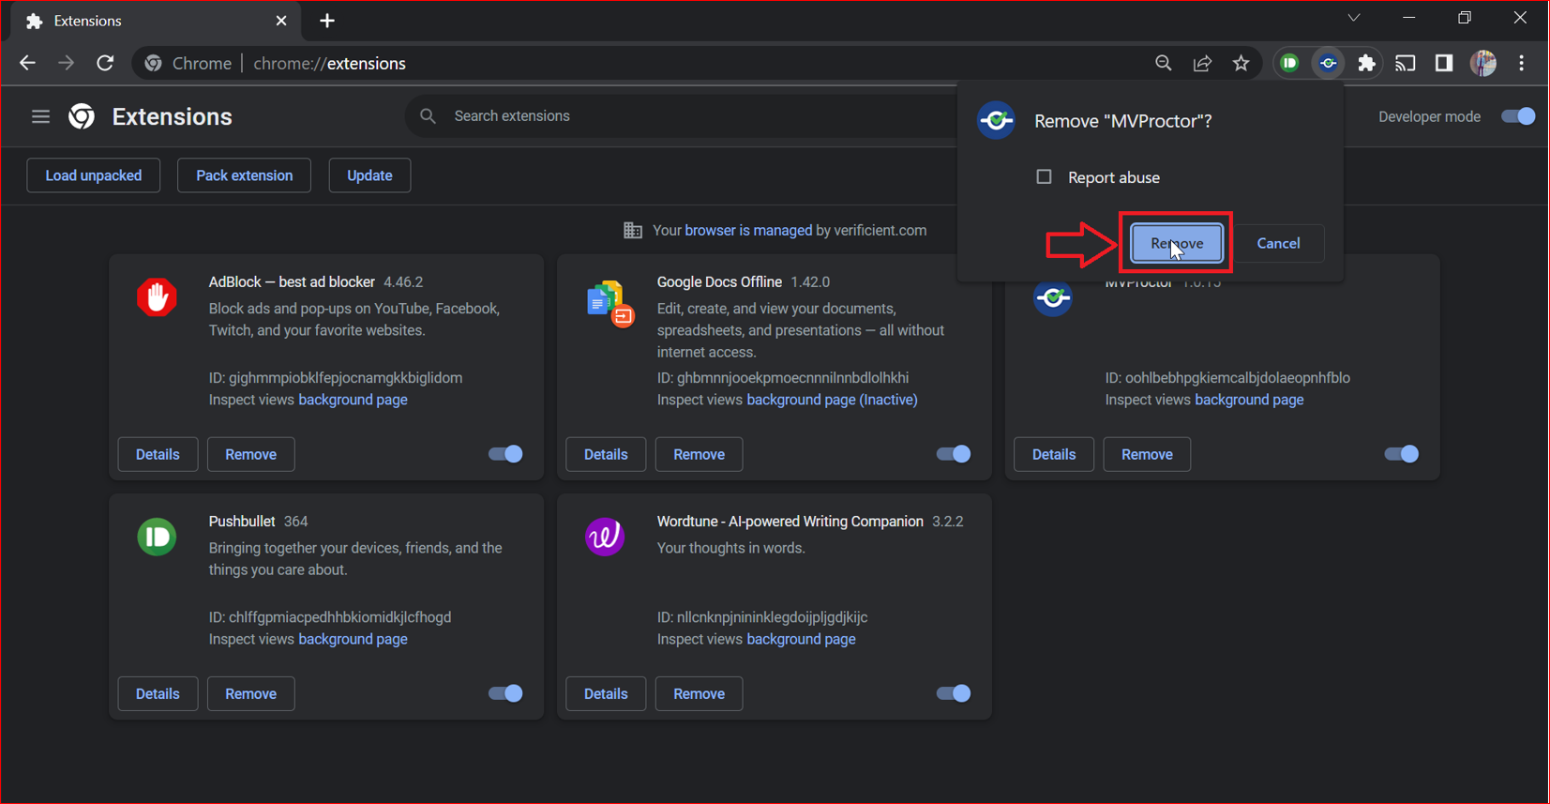Image resolution: width=1550 pixels, height=804 pixels.
Task: Confirm Remove in the MVProctor dialog
Action: click(1177, 243)
